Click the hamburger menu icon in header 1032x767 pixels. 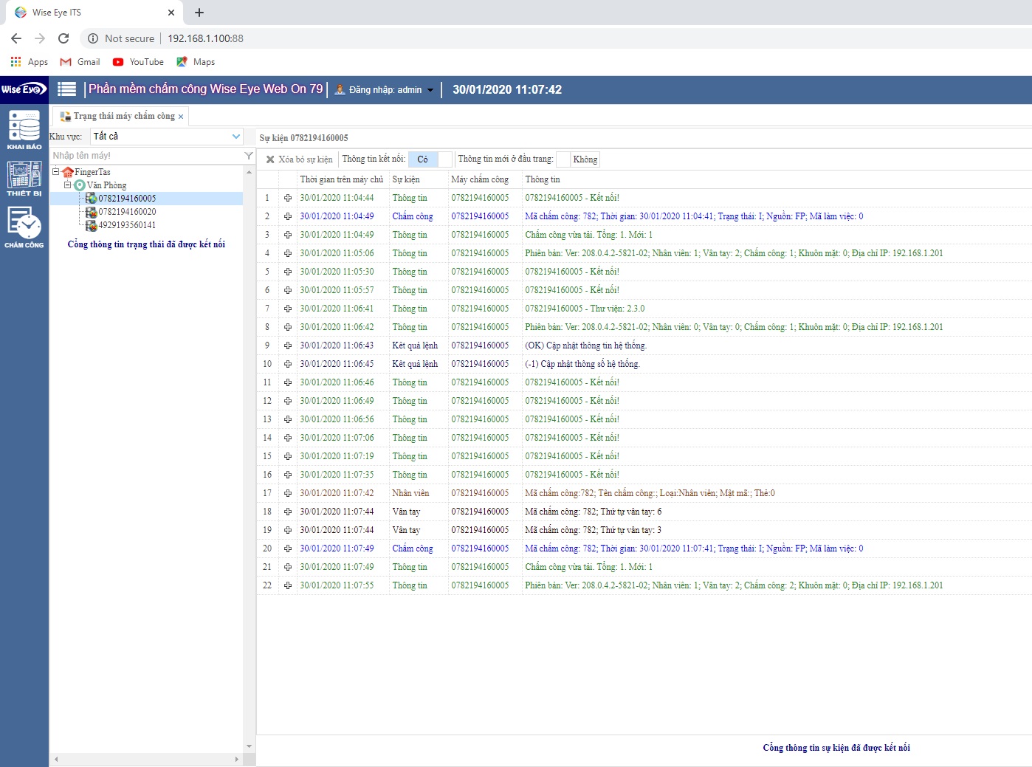[67, 89]
